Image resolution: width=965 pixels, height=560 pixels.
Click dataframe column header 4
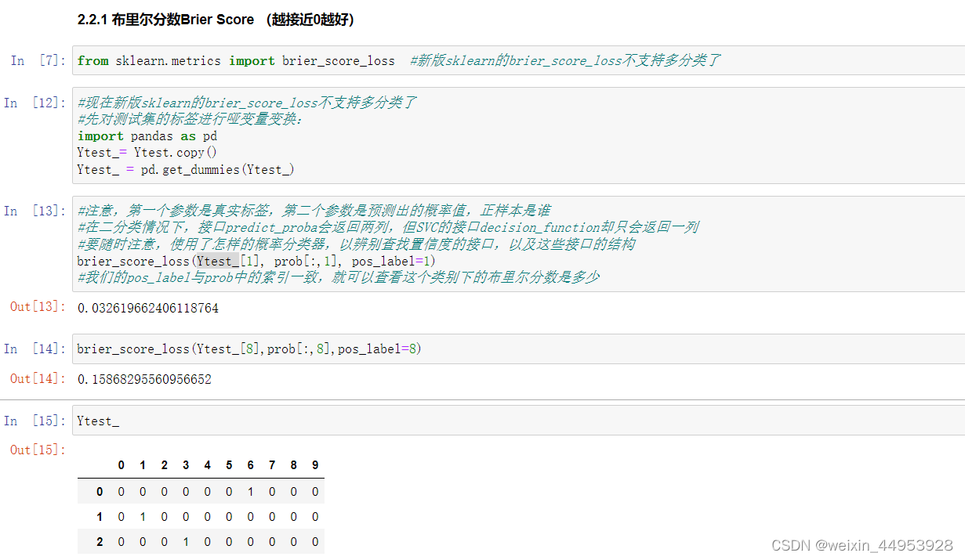207,465
